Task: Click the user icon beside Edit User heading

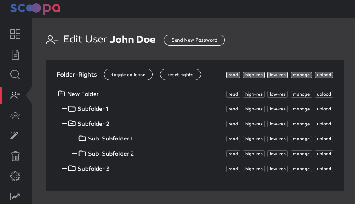Action: (x=52, y=40)
